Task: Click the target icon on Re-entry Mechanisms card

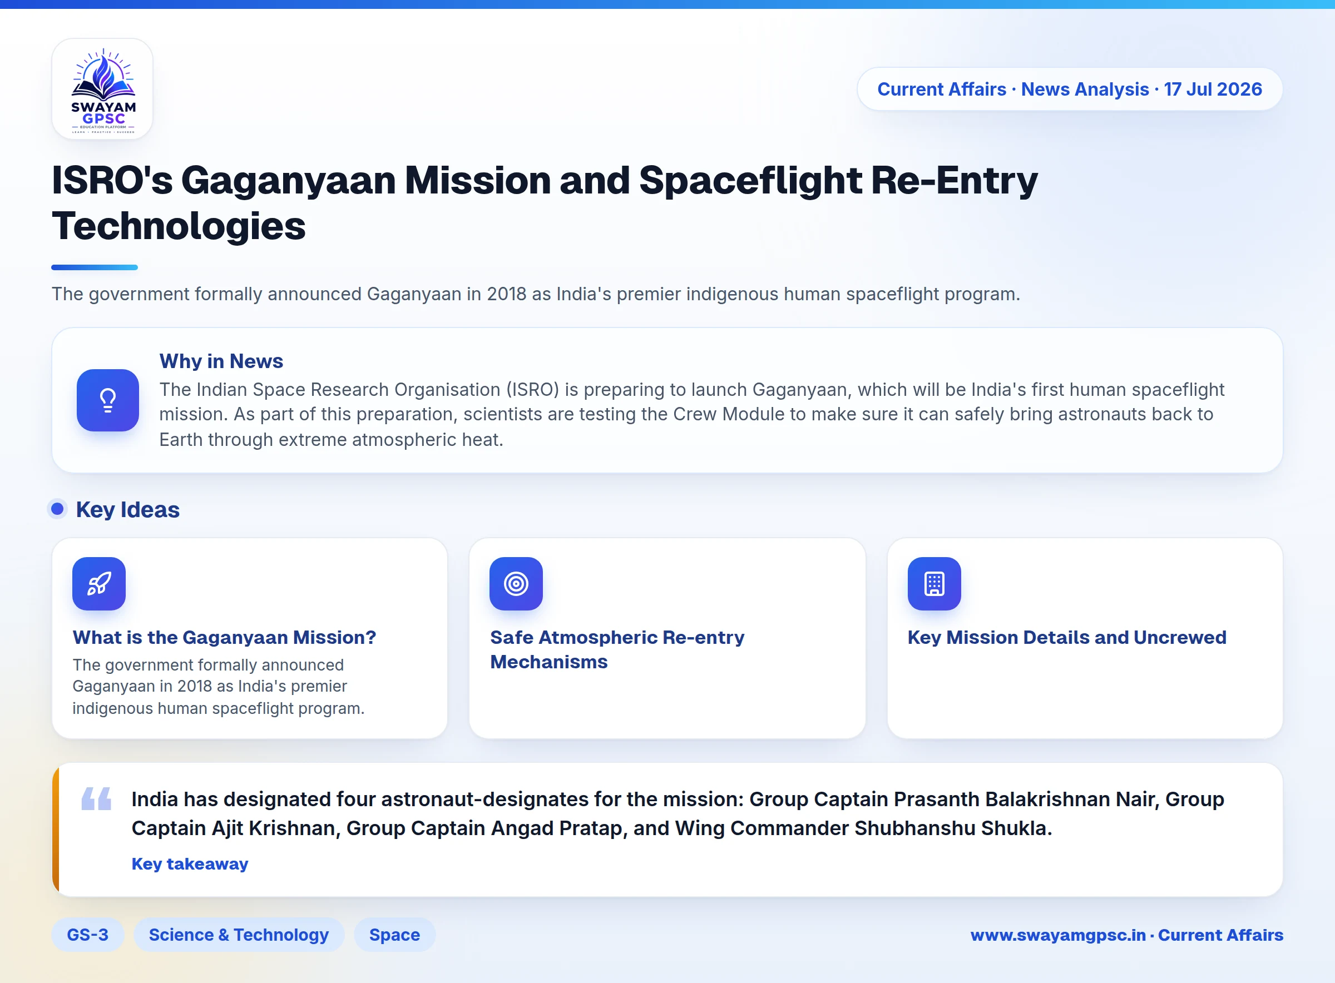Action: pyautogui.click(x=516, y=583)
